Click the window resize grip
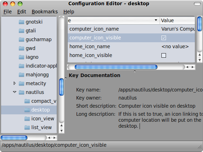The height and width of the screenshot is (152, 203). 200,147
